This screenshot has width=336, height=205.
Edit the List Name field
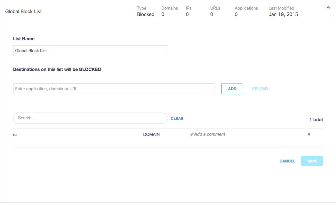click(x=91, y=51)
